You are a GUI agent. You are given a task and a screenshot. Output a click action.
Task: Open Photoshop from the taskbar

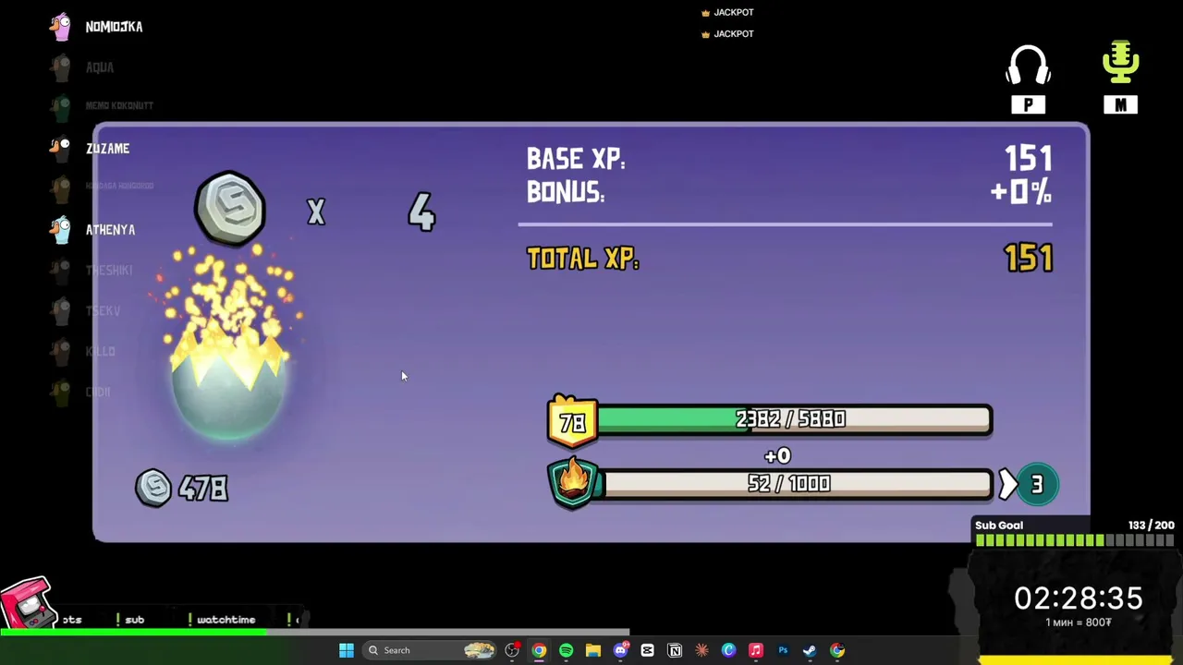(783, 650)
